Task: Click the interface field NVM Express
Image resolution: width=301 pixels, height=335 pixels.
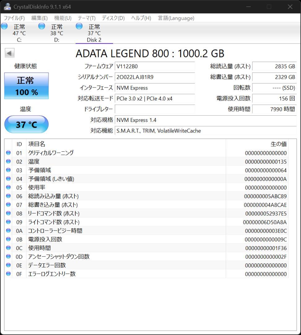Action: [155, 88]
